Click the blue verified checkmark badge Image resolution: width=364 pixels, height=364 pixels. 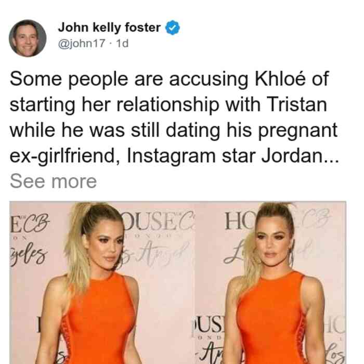173,28
